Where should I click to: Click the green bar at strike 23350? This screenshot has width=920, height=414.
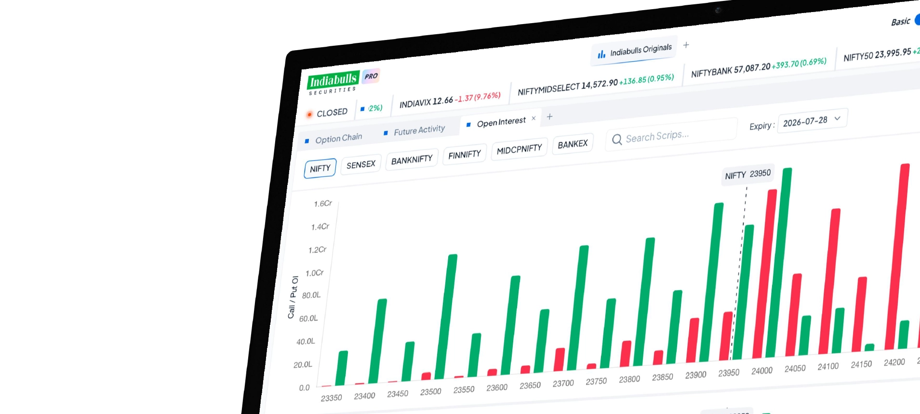click(x=342, y=368)
